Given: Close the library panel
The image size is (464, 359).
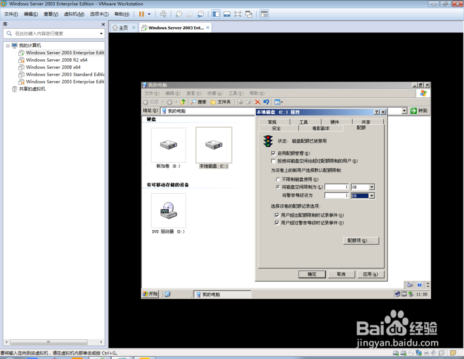Looking at the screenshot, I should coord(103,25).
